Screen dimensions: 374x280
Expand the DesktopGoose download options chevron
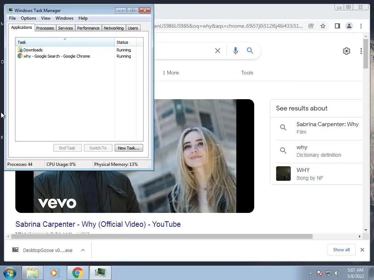tap(83, 250)
